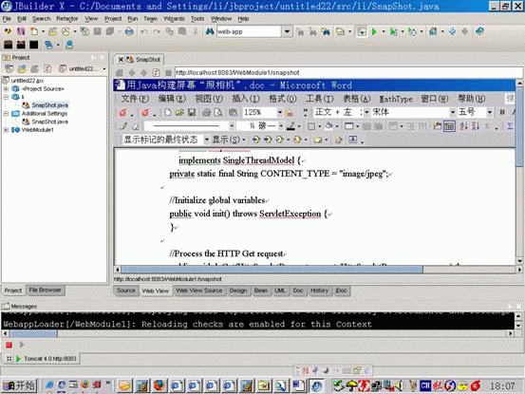Close the SnapShot editor tab

(x=121, y=60)
